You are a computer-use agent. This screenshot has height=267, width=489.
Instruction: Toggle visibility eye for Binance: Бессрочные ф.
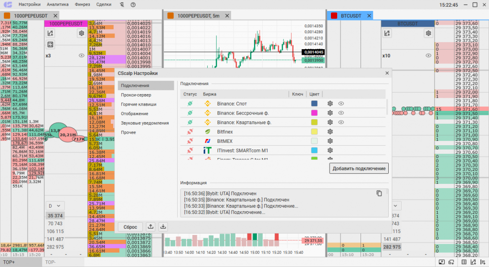341,113
